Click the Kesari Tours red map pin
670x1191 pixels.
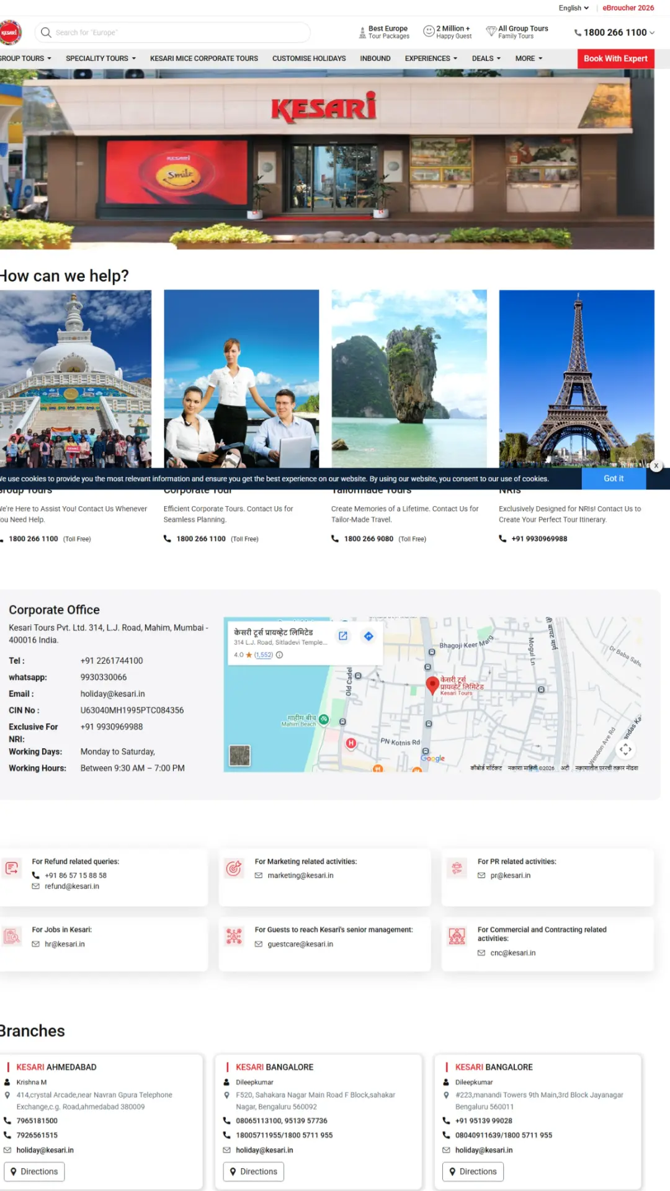tap(432, 685)
